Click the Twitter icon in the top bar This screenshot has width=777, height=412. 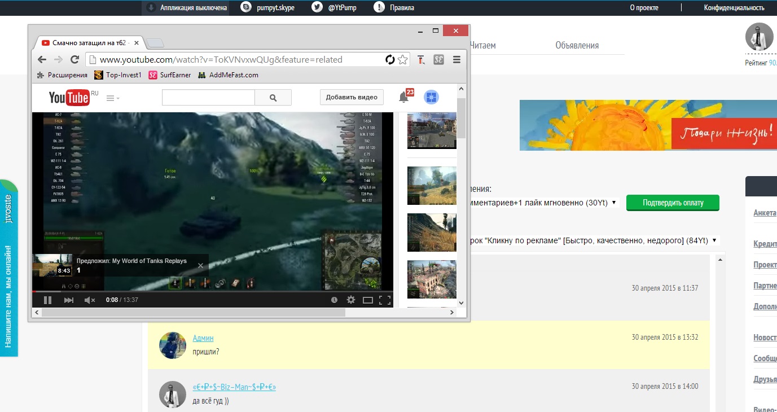(x=318, y=7)
